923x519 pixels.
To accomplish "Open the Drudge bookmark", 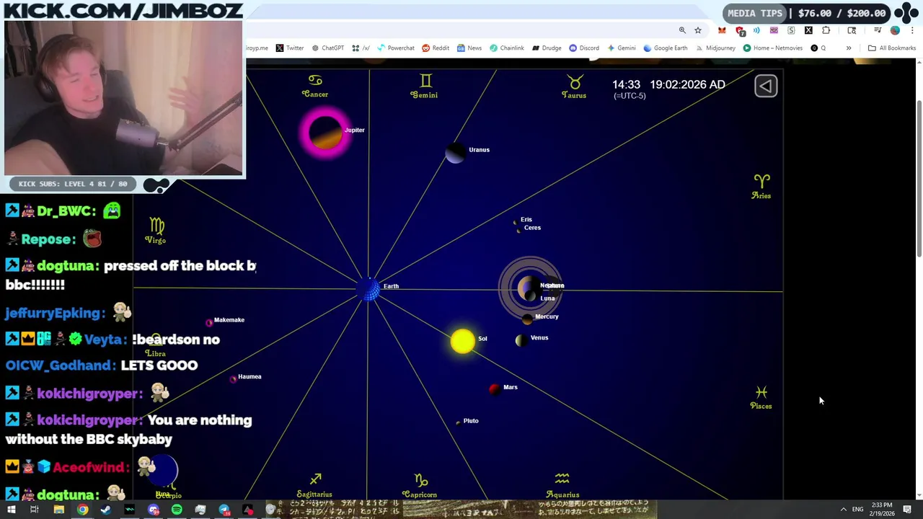I will [x=547, y=48].
